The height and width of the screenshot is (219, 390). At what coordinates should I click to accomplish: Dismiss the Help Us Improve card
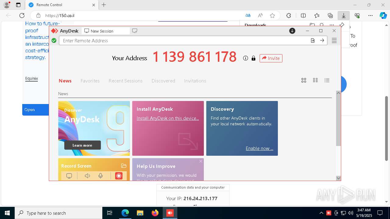(201, 161)
